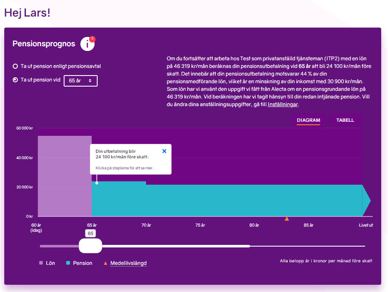Click the purple Lön salary bar
The image size is (388, 292).
(x=65, y=176)
